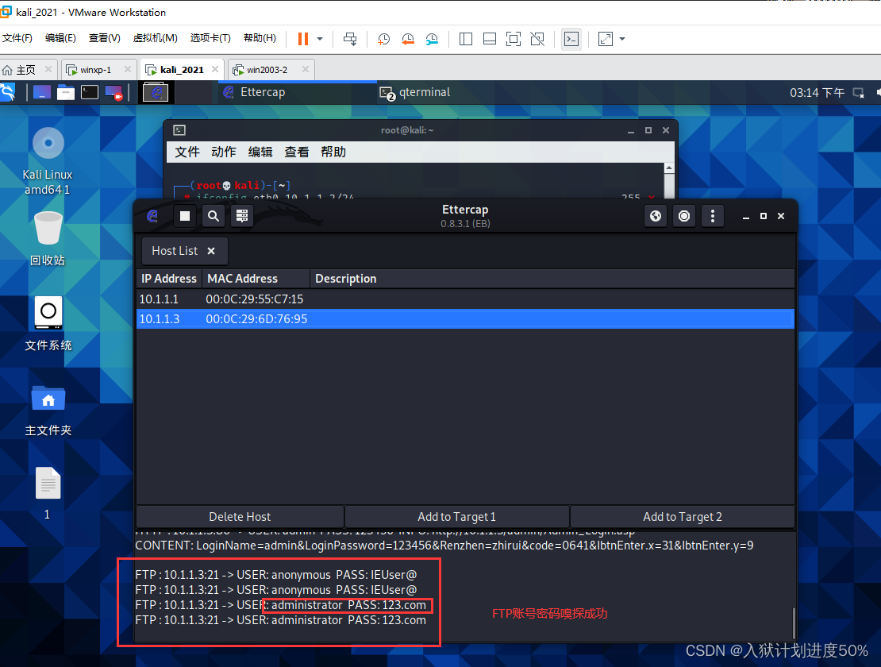Open VMware 编辑(E) menu
Screen dimensions: 881x667
pos(60,38)
